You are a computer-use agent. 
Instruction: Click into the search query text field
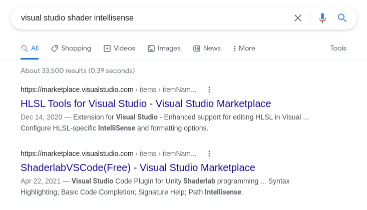[x=150, y=18]
